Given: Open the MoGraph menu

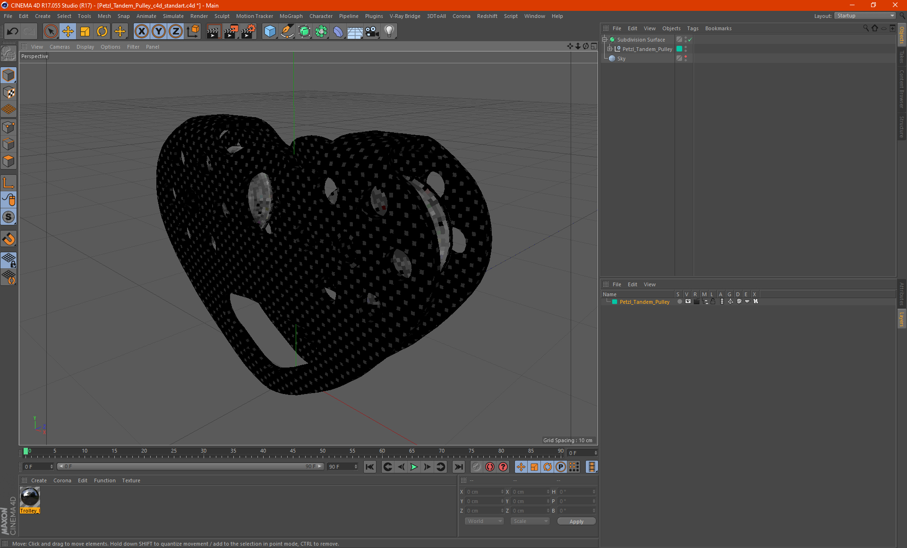Looking at the screenshot, I should click(291, 16).
